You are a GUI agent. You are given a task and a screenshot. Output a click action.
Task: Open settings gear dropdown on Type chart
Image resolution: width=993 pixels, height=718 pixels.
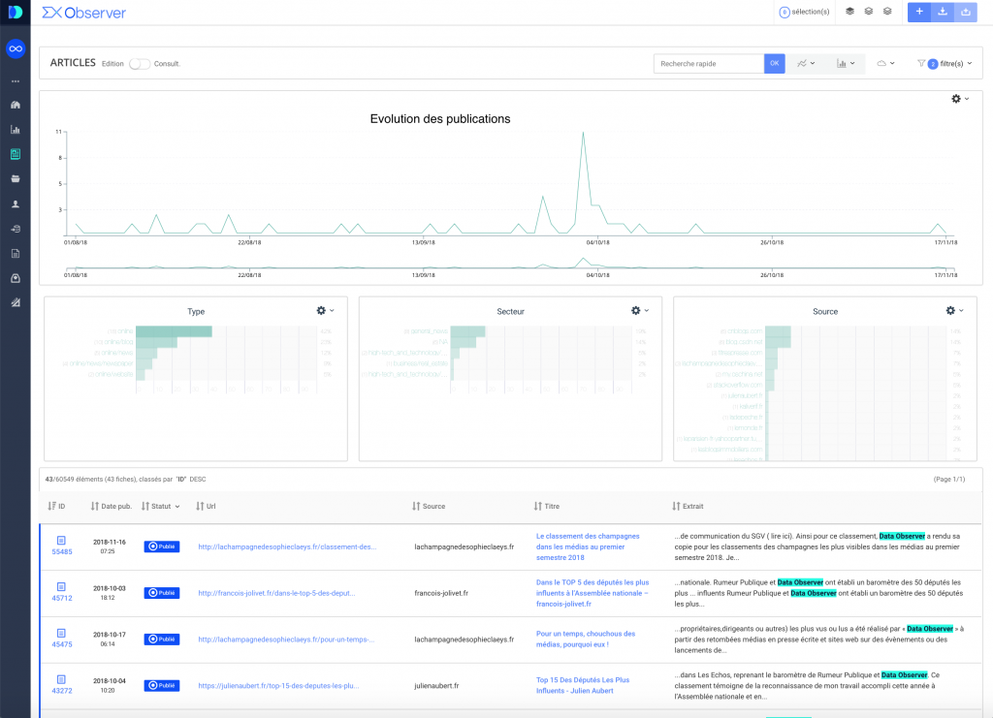click(325, 310)
